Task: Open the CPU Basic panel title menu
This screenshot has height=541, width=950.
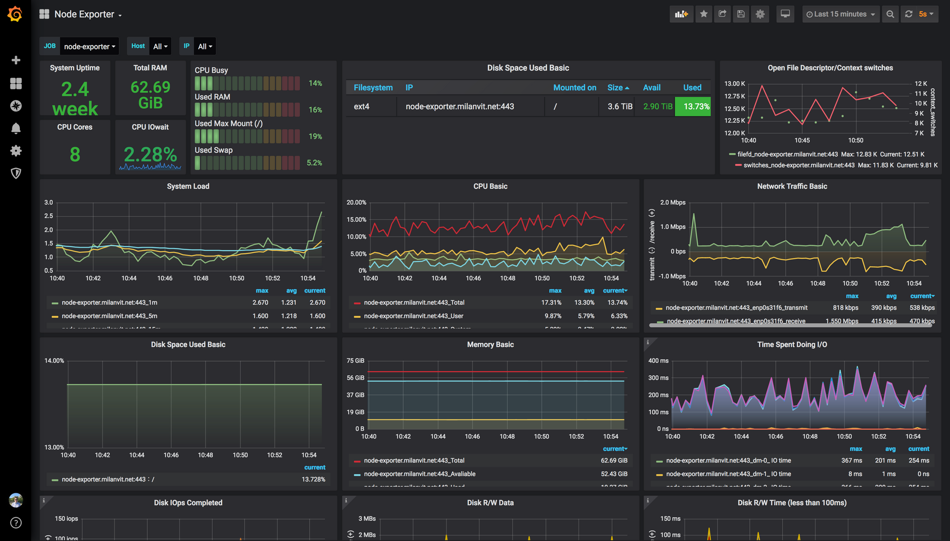Action: [x=490, y=186]
